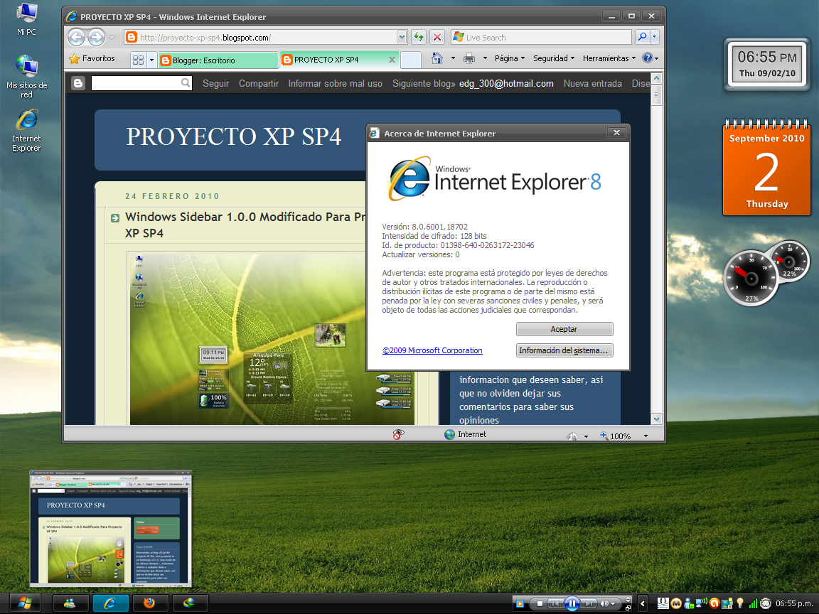819x614 pixels.
Task: Skip to next track on media toolbar
Action: [589, 603]
